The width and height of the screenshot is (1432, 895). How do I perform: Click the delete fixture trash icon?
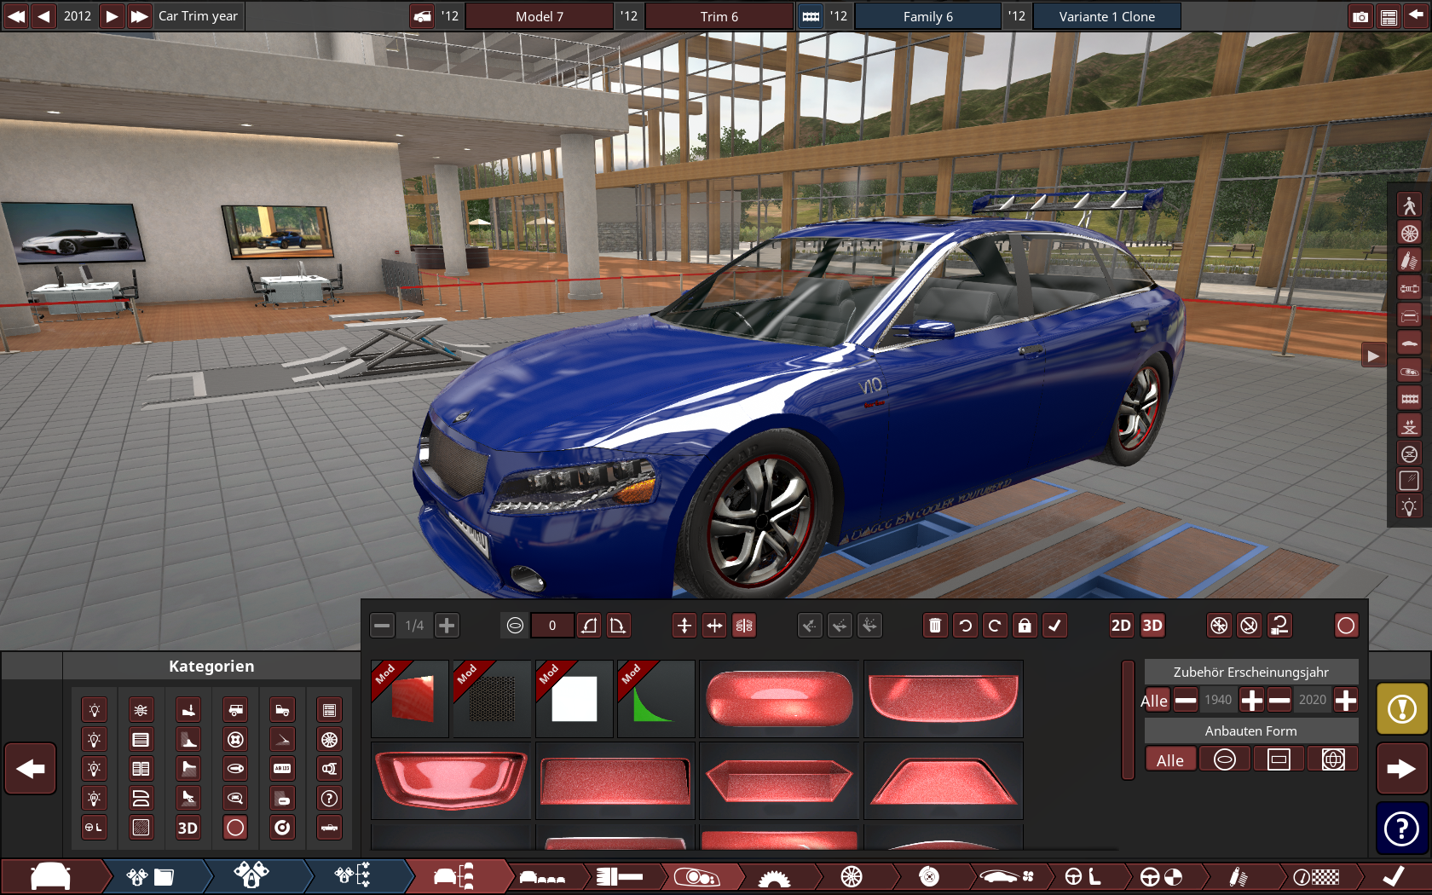point(935,626)
